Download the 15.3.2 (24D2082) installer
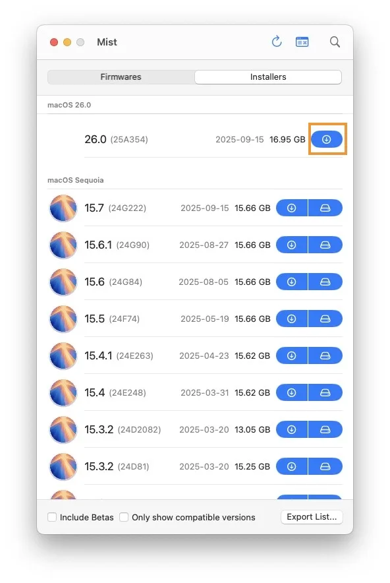Screen dimensions: 390x583 coord(292,429)
